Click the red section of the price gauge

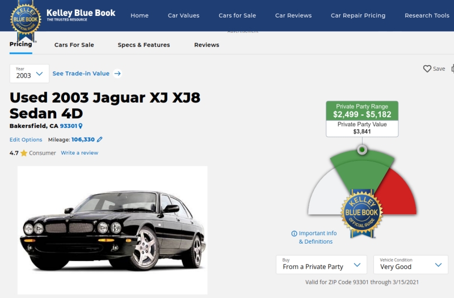[398, 195]
